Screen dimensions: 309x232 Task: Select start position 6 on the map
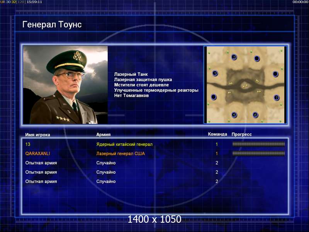[255, 115]
